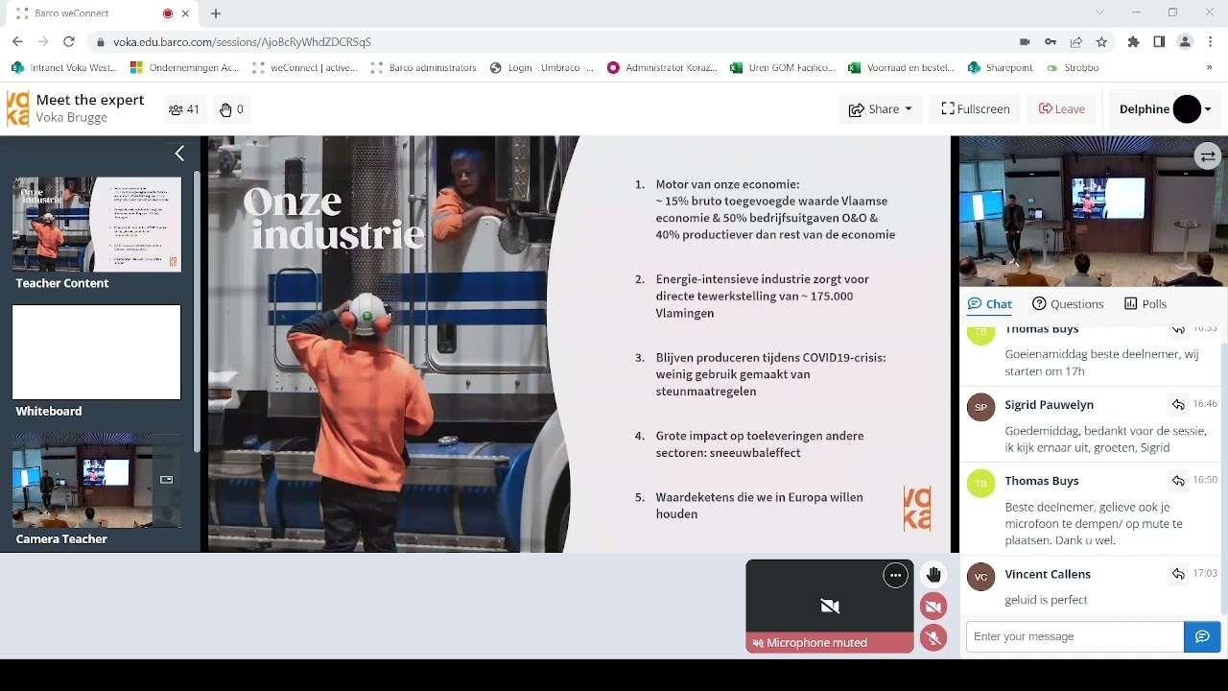The height and width of the screenshot is (691, 1228).
Task: Switch to the Polls tab
Action: pos(1145,304)
